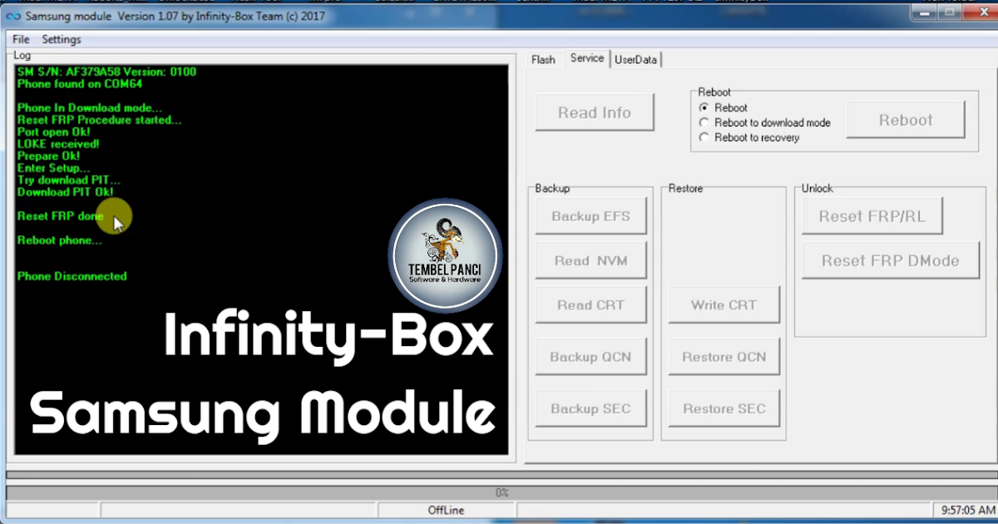Click log line "LOKE received!"

coord(59,144)
